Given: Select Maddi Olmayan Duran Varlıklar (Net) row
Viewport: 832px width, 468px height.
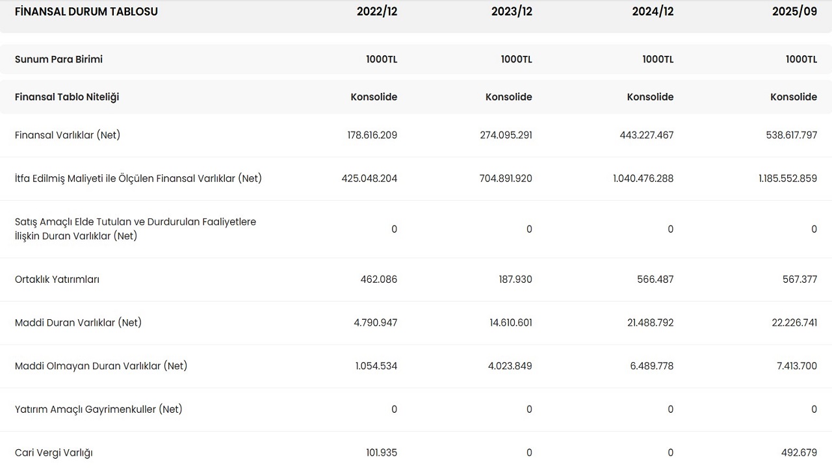Looking at the screenshot, I should pyautogui.click(x=101, y=366).
